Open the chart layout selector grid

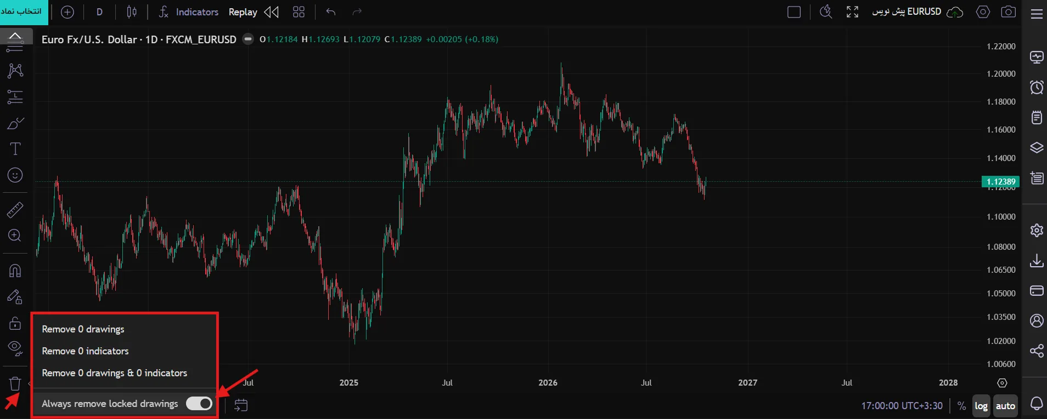click(x=299, y=12)
